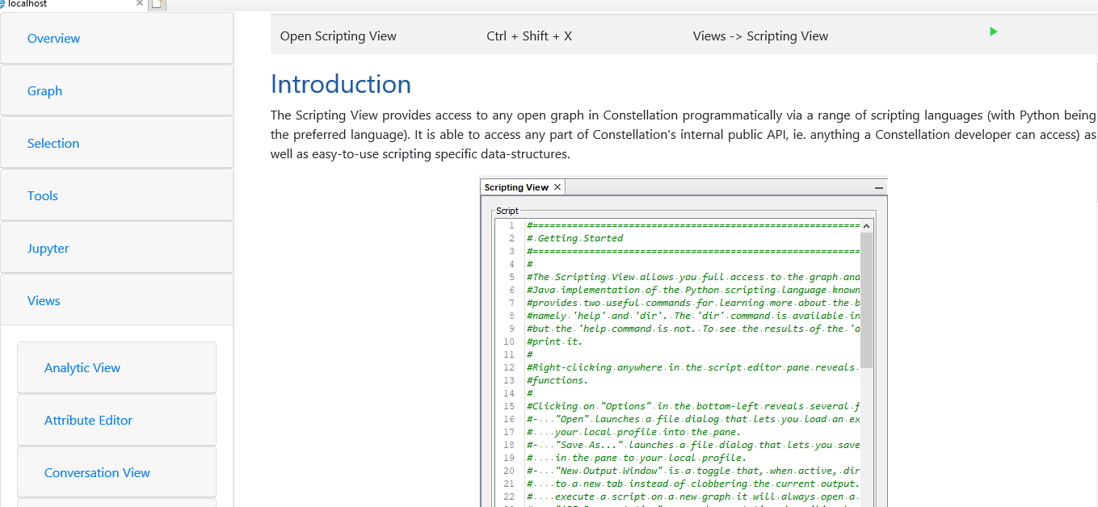The height and width of the screenshot is (507, 1098).
Task: Navigate to the Graph section
Action: click(x=44, y=90)
